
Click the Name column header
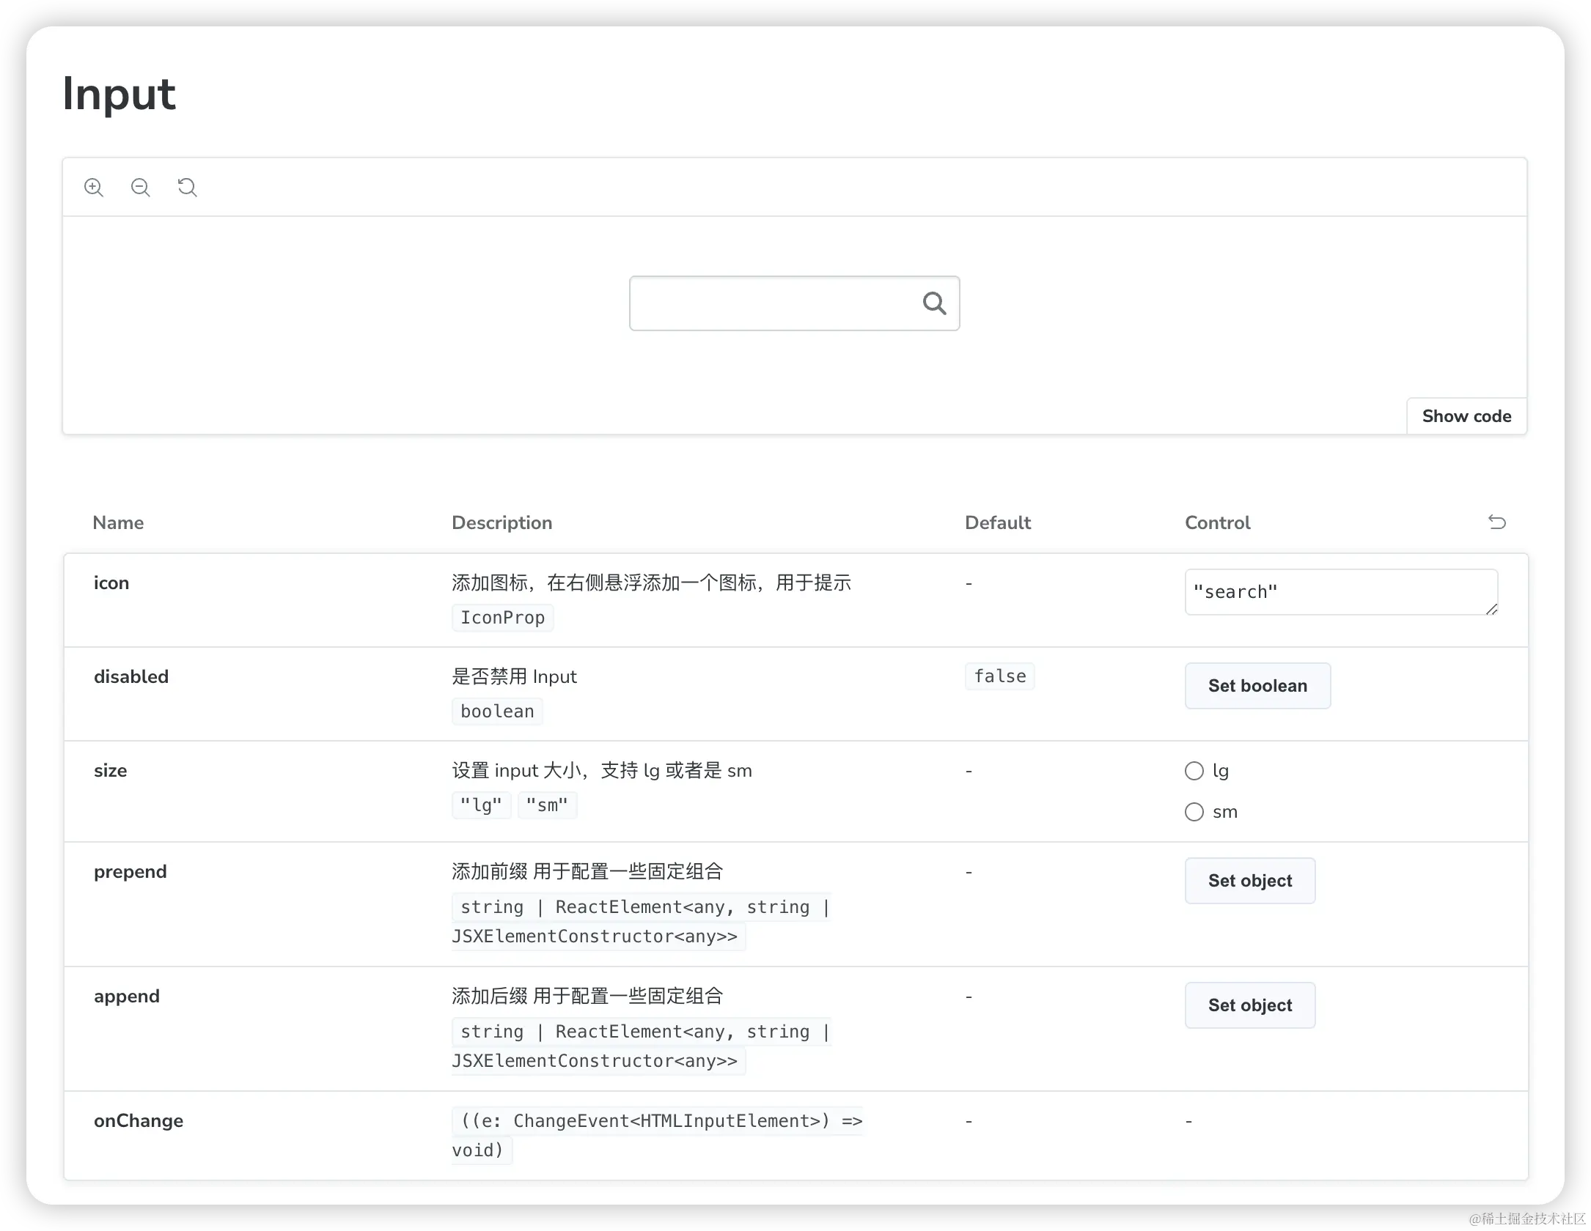[x=118, y=522]
